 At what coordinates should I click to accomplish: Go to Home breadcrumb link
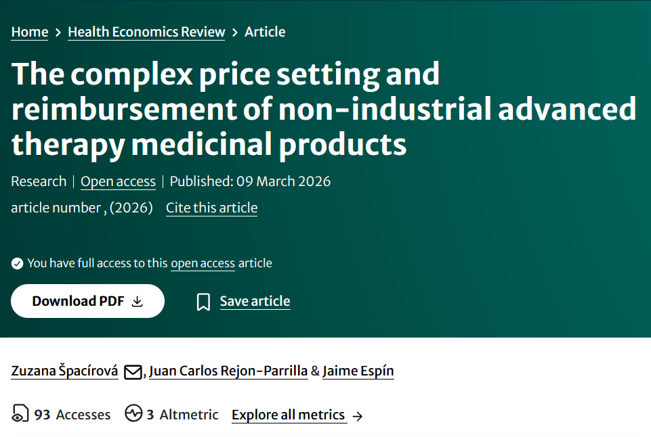tap(30, 32)
